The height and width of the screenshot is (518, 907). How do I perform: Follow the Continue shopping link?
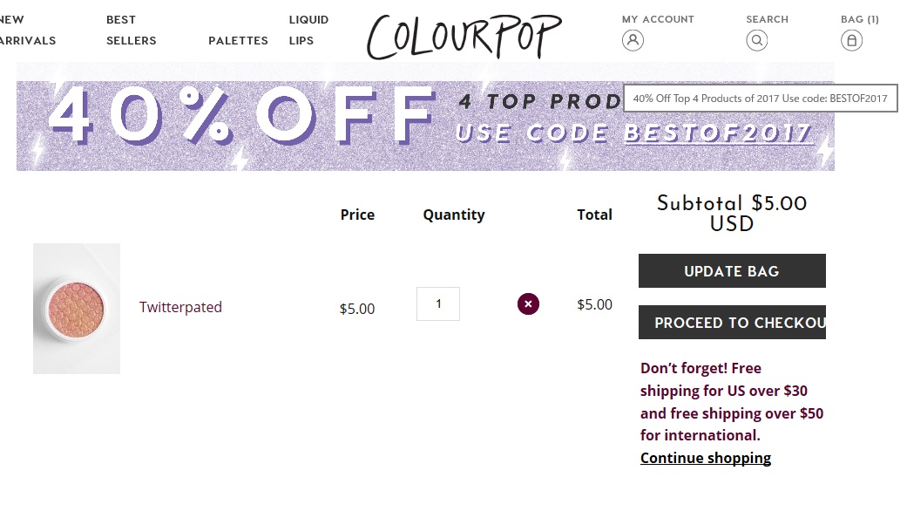pos(705,458)
